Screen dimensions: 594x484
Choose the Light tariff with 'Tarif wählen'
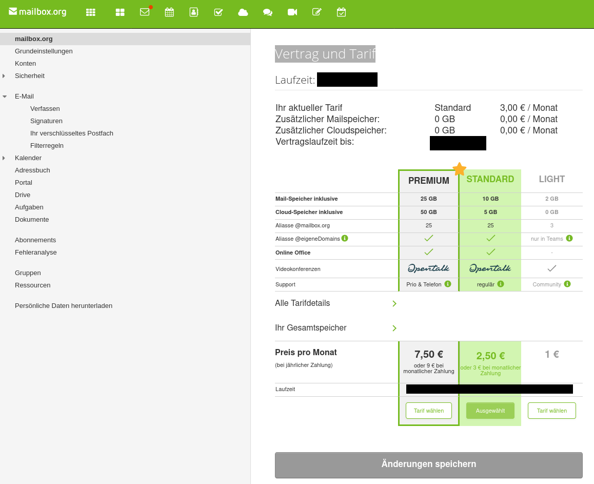[552, 411]
